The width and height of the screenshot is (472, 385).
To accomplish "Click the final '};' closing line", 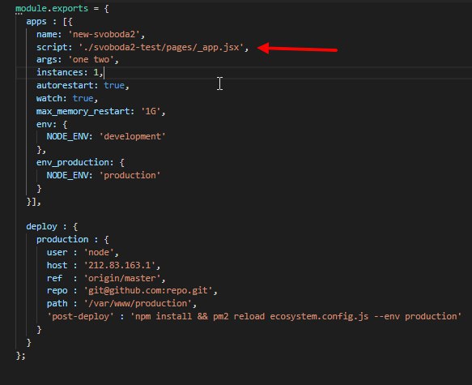I will pos(20,356).
